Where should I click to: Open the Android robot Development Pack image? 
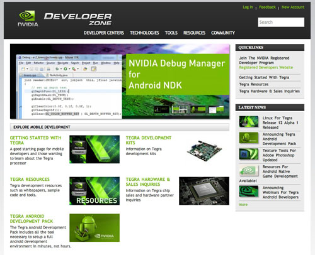(94, 227)
